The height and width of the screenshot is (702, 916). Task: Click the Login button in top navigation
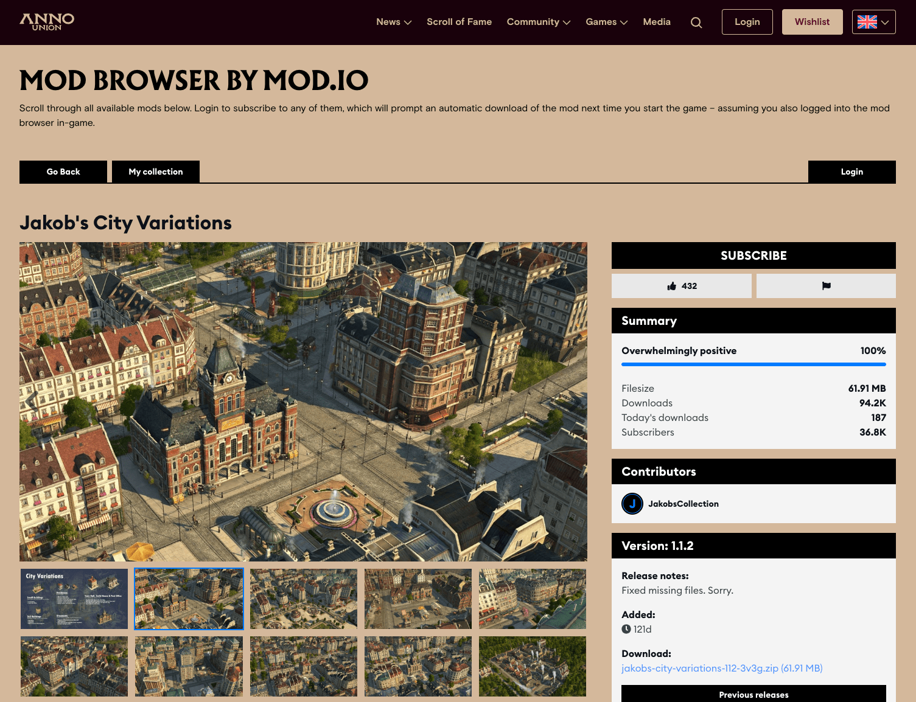[747, 22]
